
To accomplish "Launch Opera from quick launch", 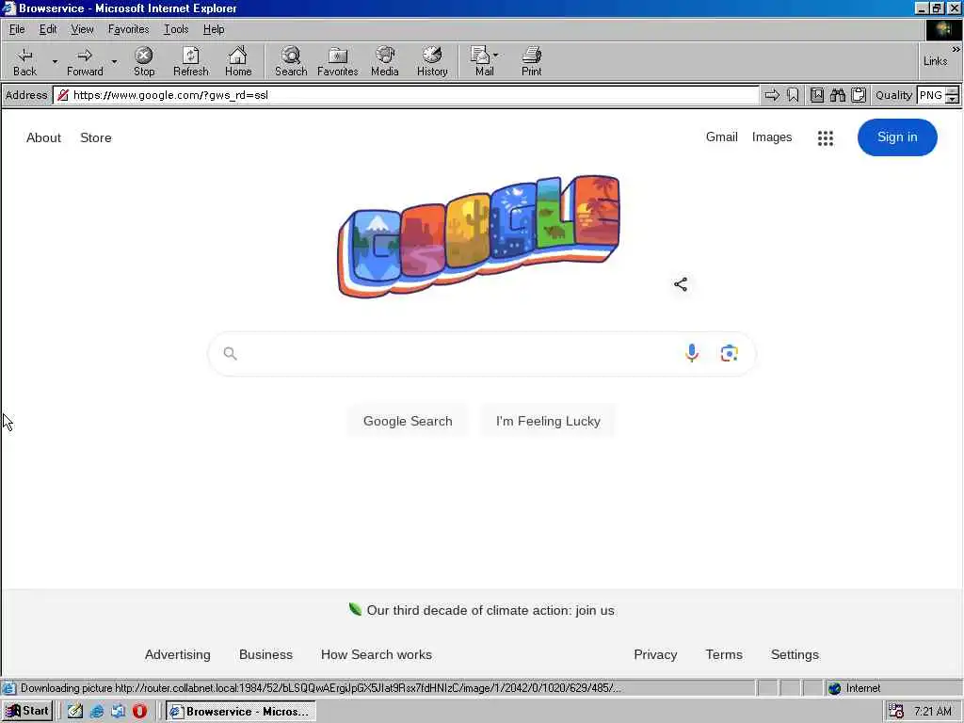I will pos(139,712).
